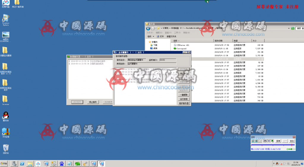
Task: Click the 房间名称 field
Action: pyautogui.click(x=152, y=64)
